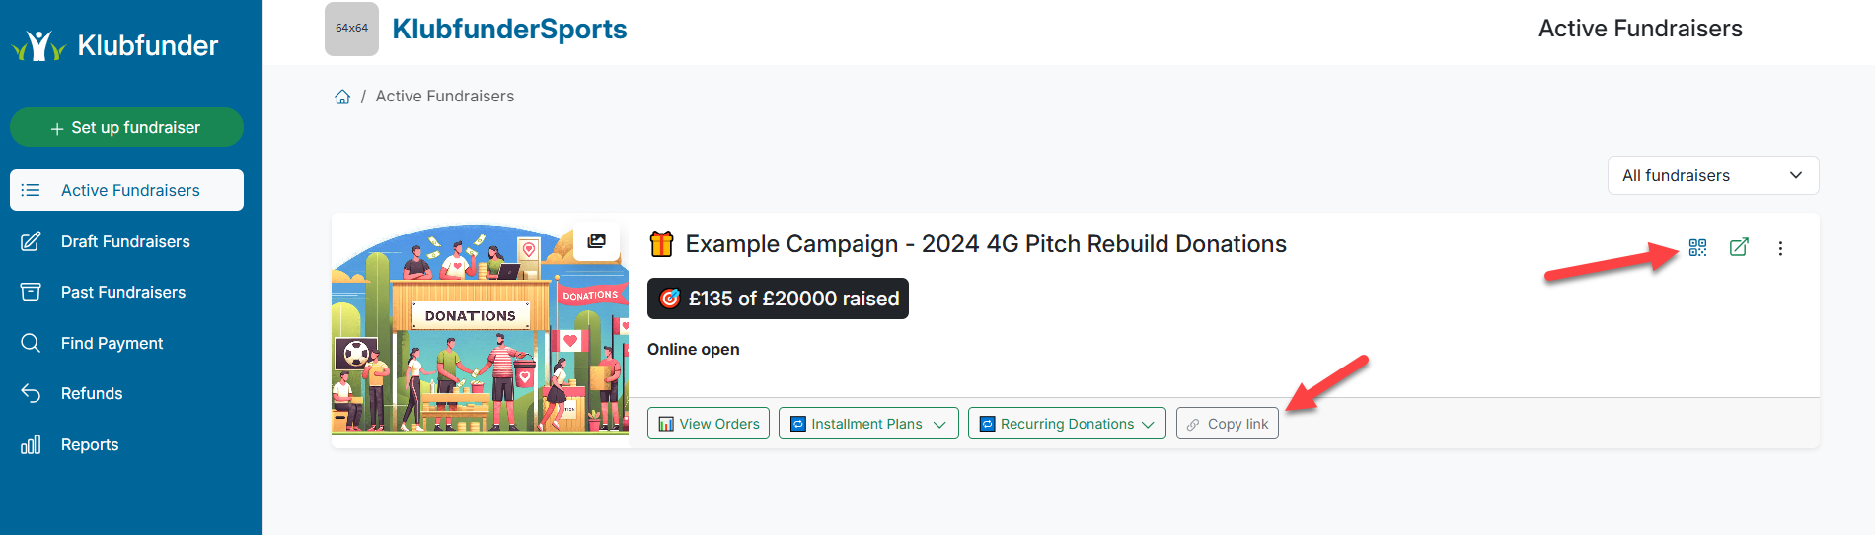
Task: Expand the Installment Plans dropdown
Action: click(x=867, y=424)
